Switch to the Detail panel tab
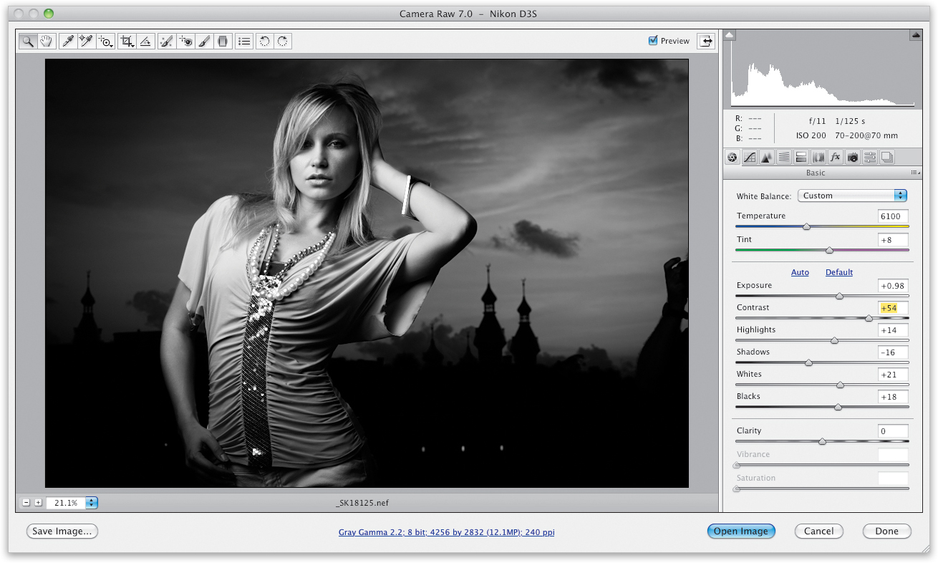The image size is (938, 563). point(767,158)
